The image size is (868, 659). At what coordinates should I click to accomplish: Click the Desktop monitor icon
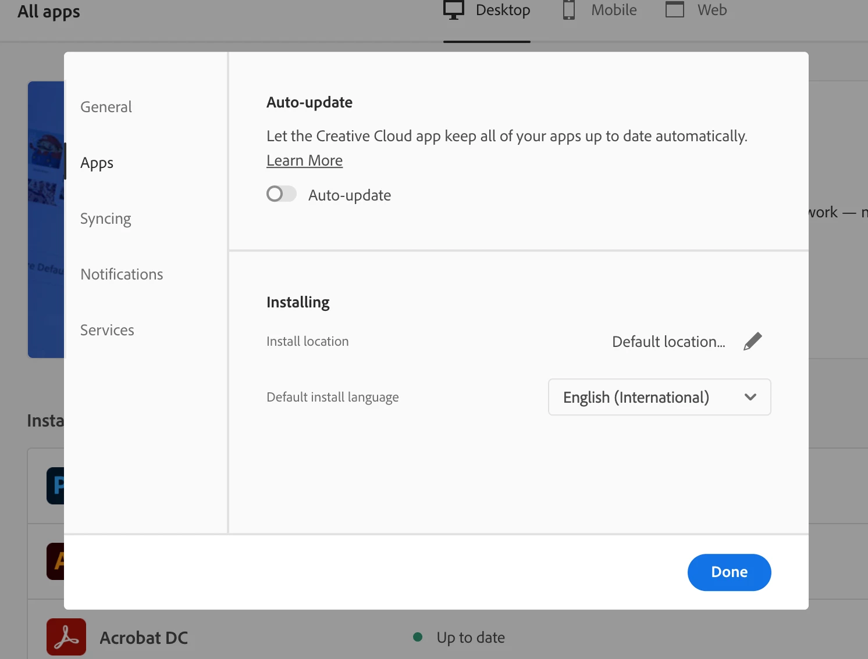pyautogui.click(x=454, y=10)
